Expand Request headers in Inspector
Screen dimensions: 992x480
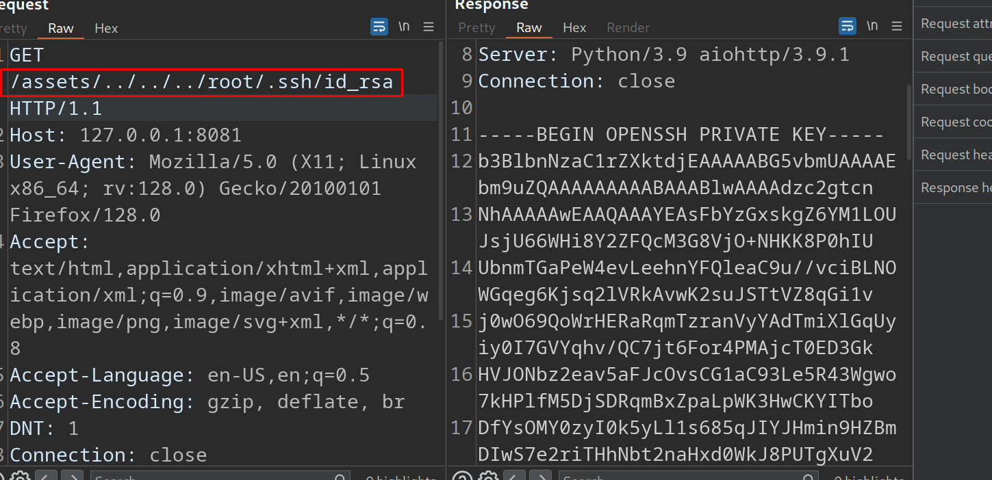click(x=954, y=155)
